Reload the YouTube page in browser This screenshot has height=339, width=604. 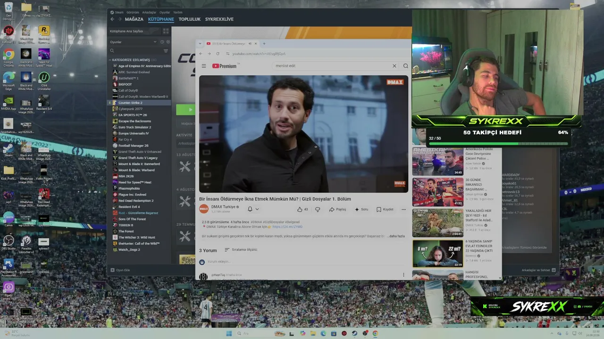pyautogui.click(x=218, y=54)
